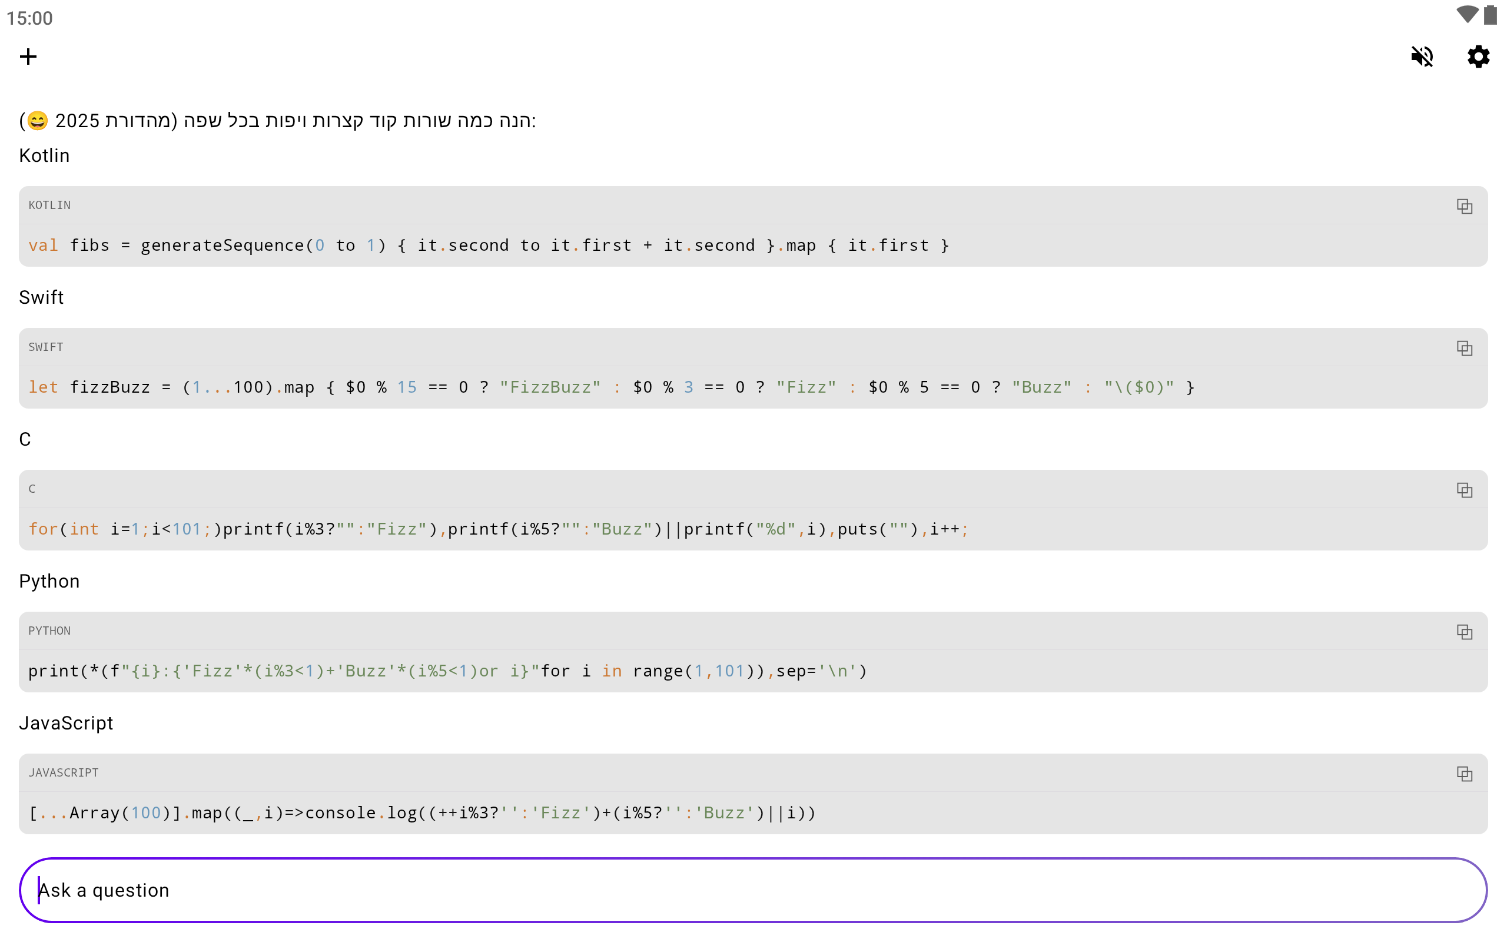Click the PYTHON language label header
This screenshot has width=1507, height=942.
point(49,631)
